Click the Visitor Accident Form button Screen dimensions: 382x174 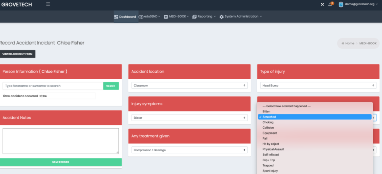pyautogui.click(x=18, y=54)
